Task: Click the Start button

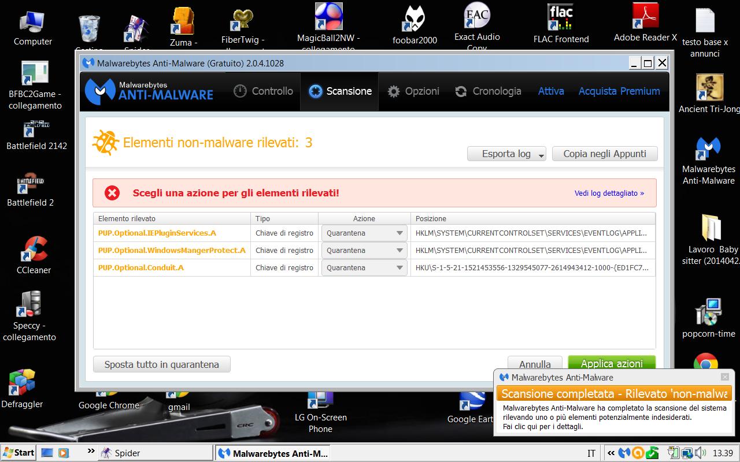Action: [x=18, y=453]
